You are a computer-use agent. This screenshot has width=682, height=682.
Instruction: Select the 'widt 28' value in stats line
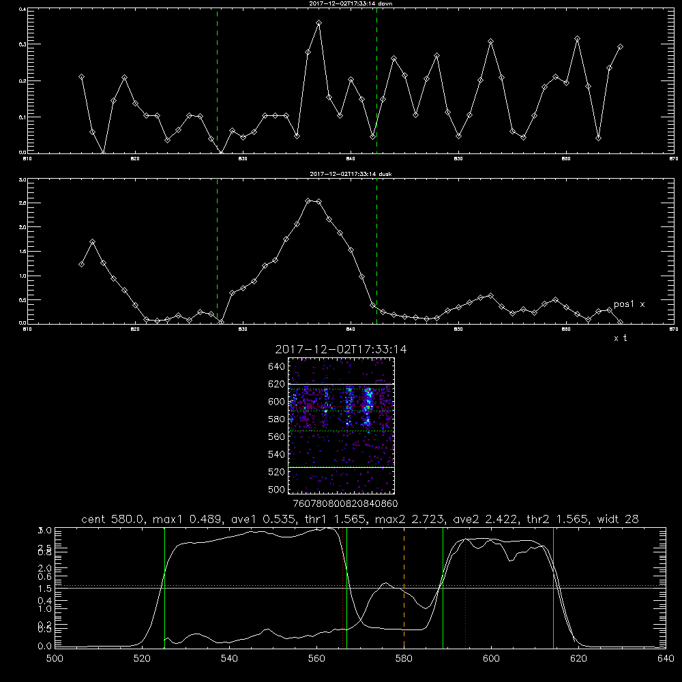618,519
